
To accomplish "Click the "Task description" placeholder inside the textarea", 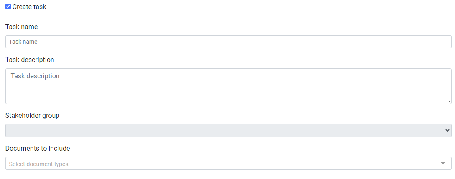I will pyautogui.click(x=35, y=76).
